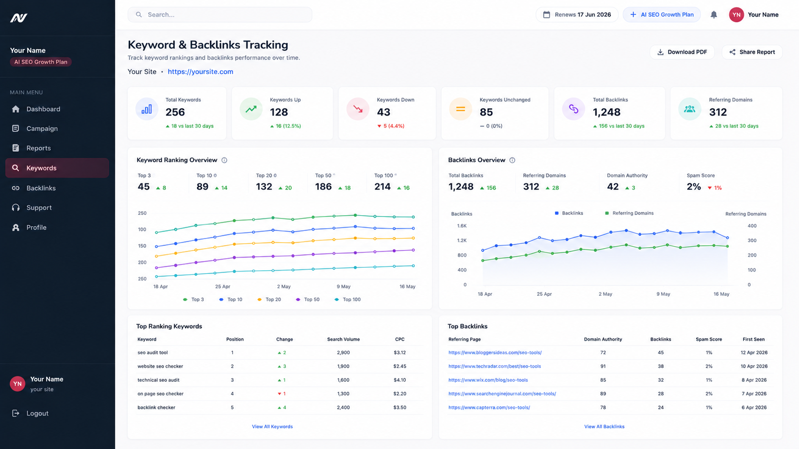The height and width of the screenshot is (449, 799).
Task: Click the First Seen column header
Action: [754, 339]
